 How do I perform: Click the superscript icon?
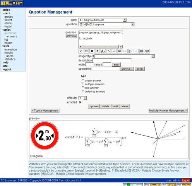114,51
